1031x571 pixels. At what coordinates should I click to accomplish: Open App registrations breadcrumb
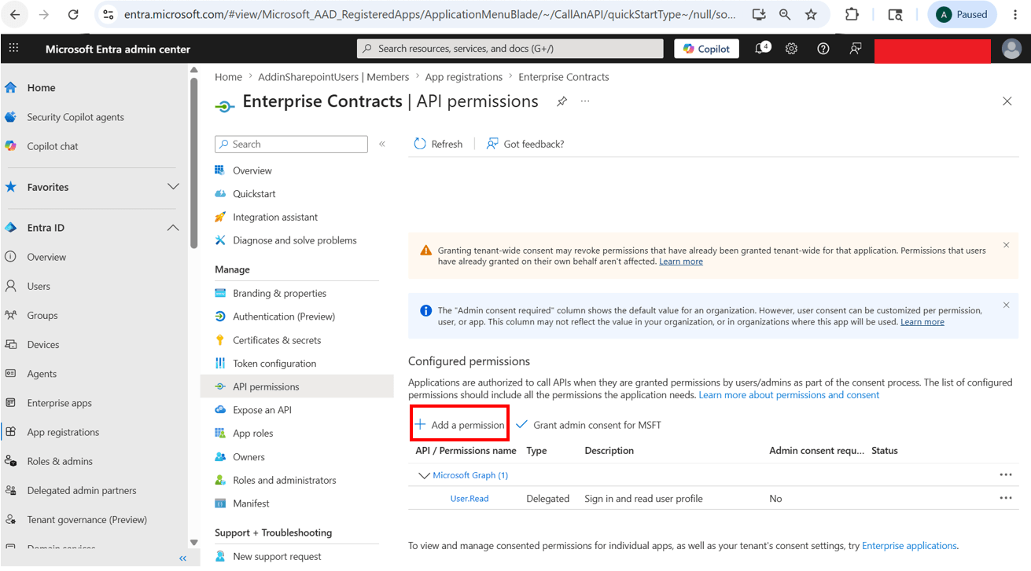click(464, 77)
